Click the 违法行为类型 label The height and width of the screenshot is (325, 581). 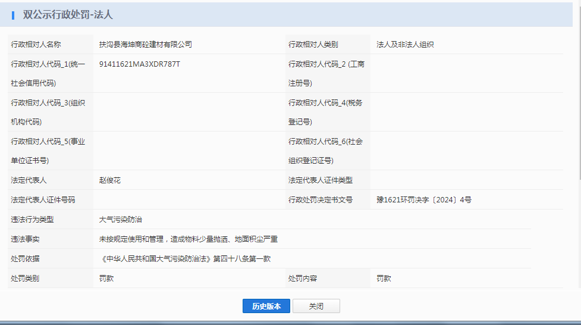[32, 220]
